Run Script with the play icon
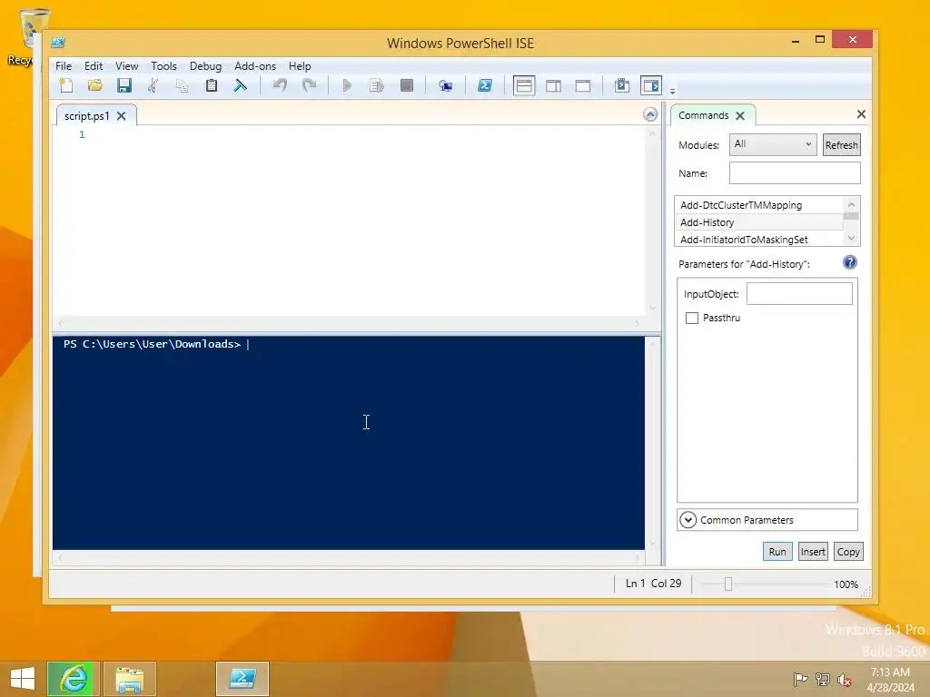This screenshot has width=930, height=697. (348, 85)
